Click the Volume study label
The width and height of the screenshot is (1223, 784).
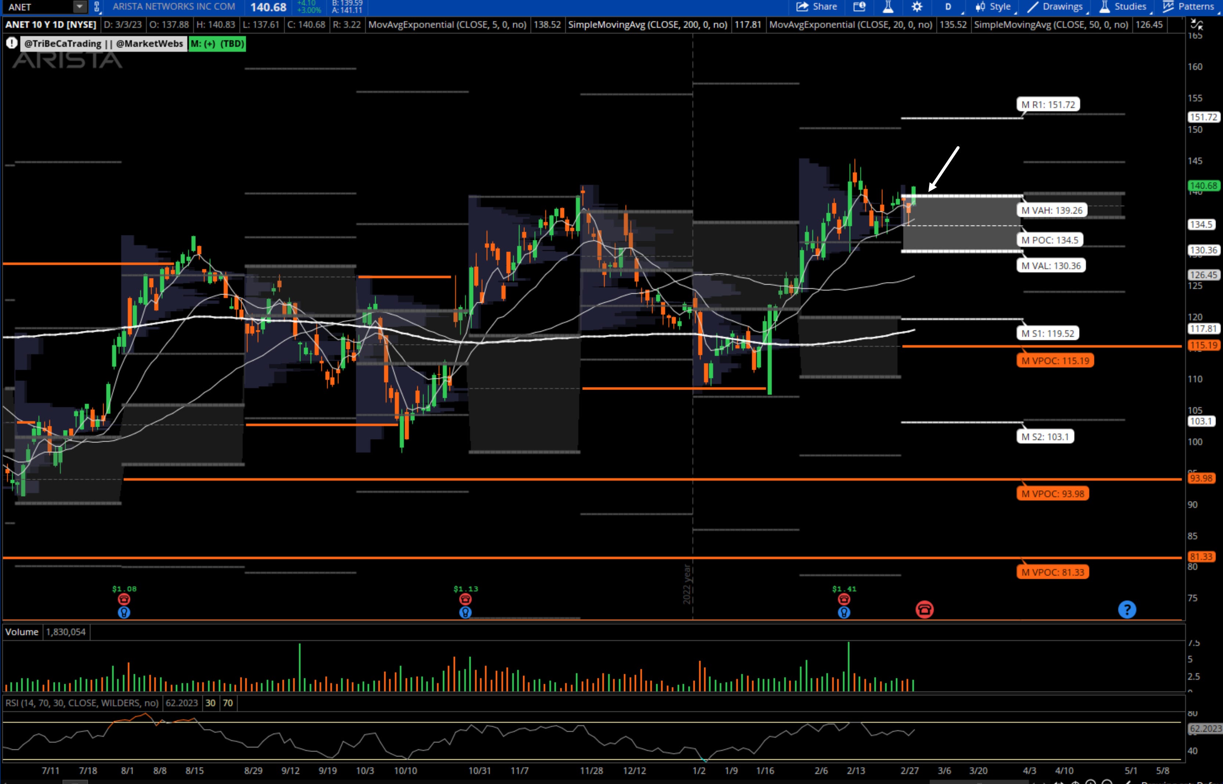coord(22,632)
